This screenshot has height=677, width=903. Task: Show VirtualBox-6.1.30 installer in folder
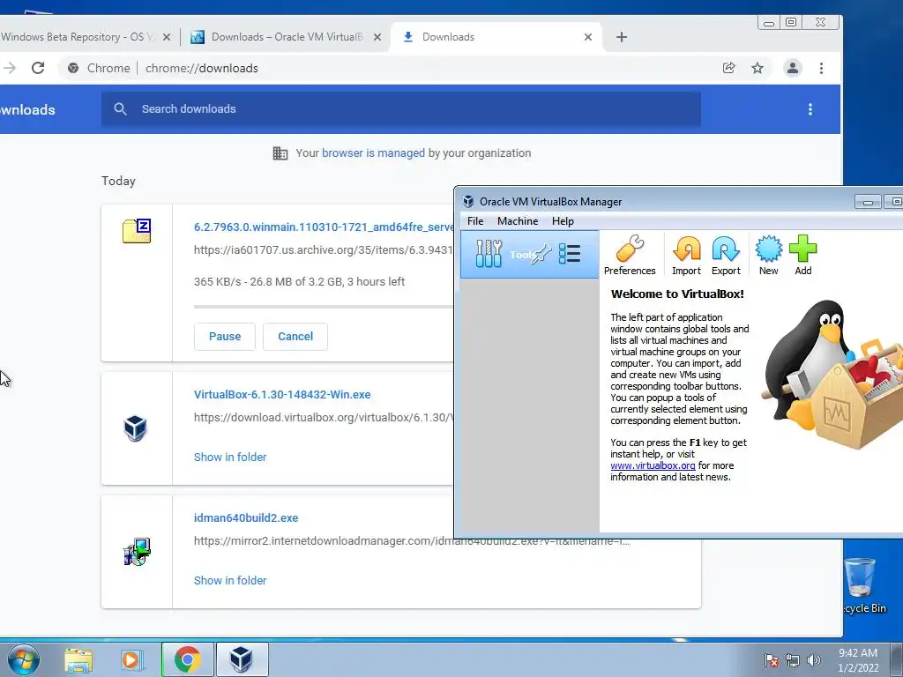click(230, 458)
